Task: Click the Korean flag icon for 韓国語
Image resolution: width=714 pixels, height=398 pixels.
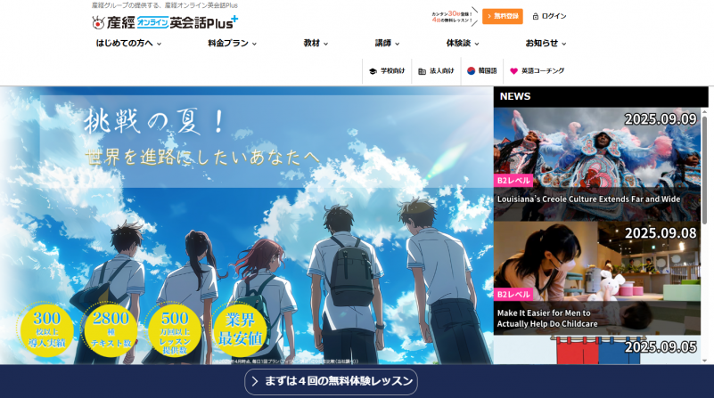Action: 472,71
